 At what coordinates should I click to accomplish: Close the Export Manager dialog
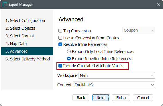click(x=158, y=4)
